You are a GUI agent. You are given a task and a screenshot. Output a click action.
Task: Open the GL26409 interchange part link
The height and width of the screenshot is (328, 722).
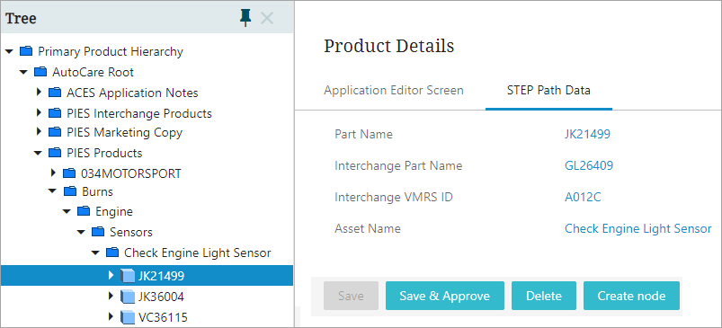click(589, 165)
